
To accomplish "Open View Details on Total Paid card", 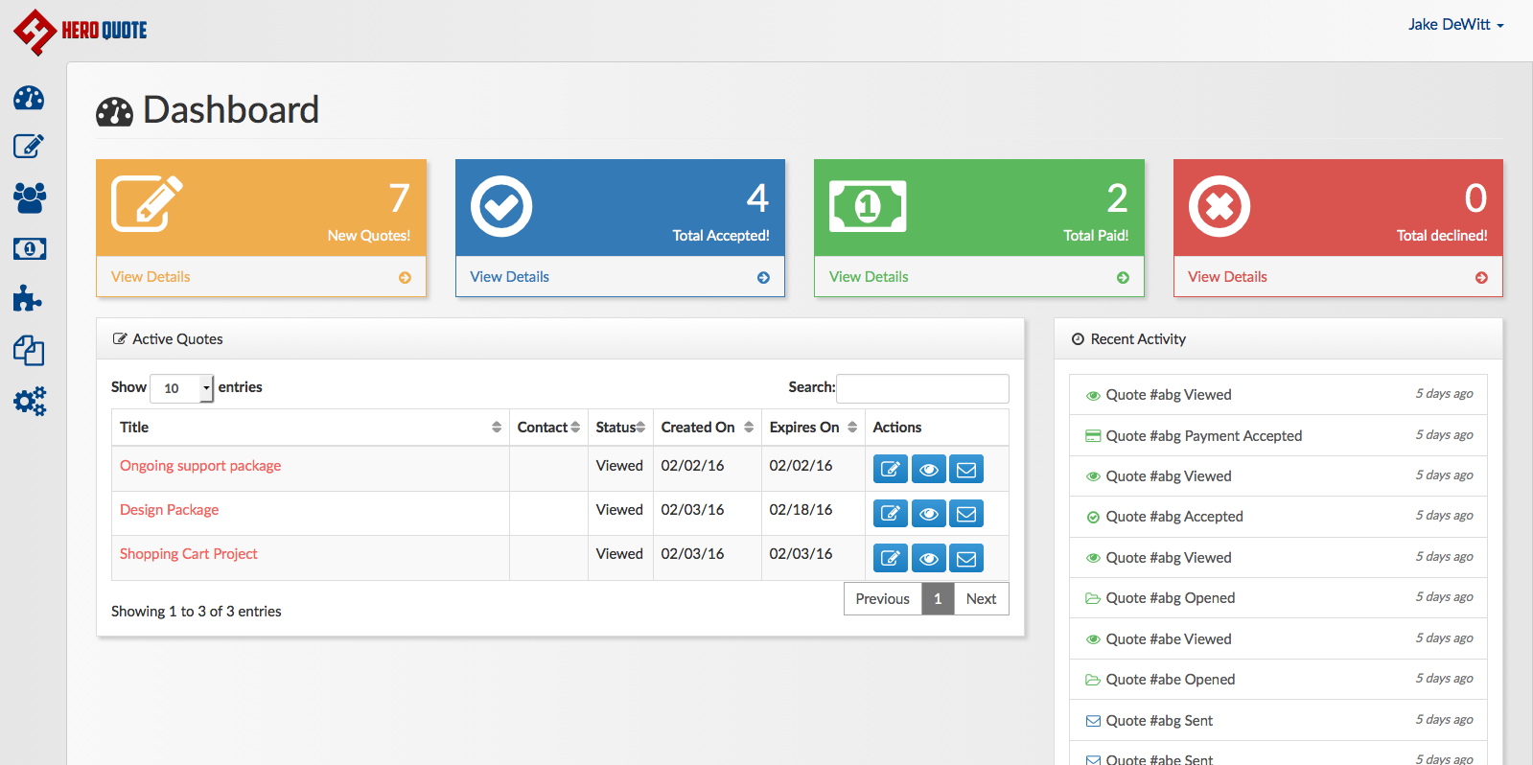I will click(x=869, y=277).
